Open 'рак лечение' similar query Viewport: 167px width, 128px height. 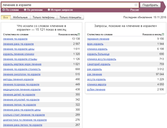(x=95, y=74)
